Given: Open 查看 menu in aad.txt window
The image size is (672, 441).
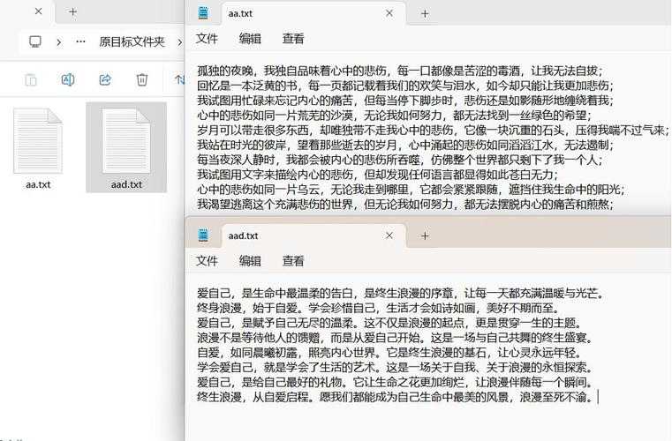Looking at the screenshot, I should pos(293,261).
